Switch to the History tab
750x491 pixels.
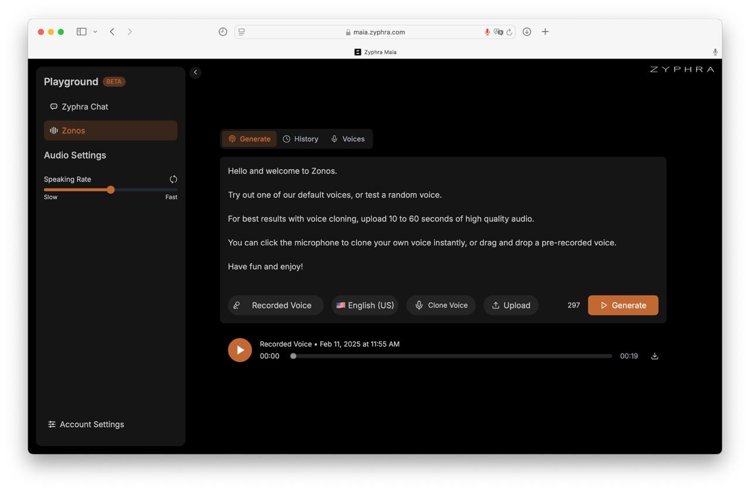point(301,139)
